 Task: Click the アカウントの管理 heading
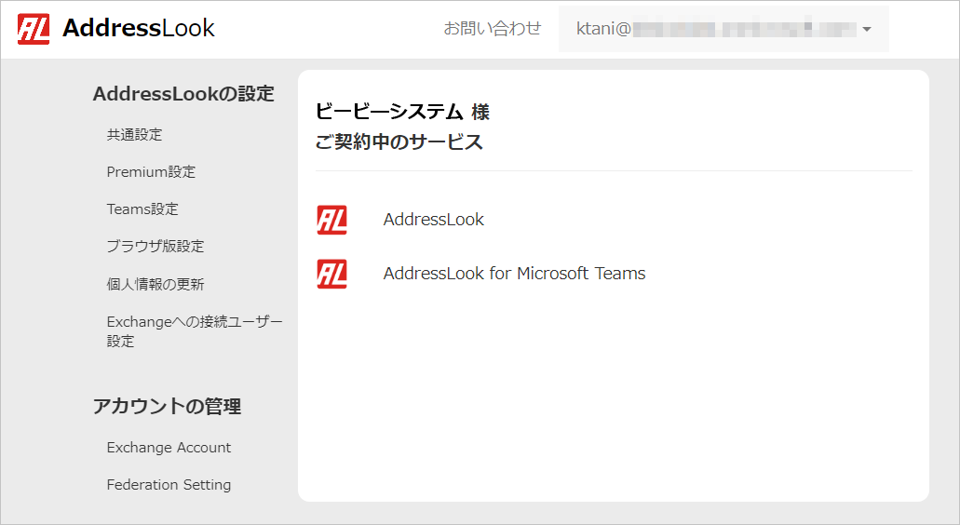pyautogui.click(x=168, y=406)
